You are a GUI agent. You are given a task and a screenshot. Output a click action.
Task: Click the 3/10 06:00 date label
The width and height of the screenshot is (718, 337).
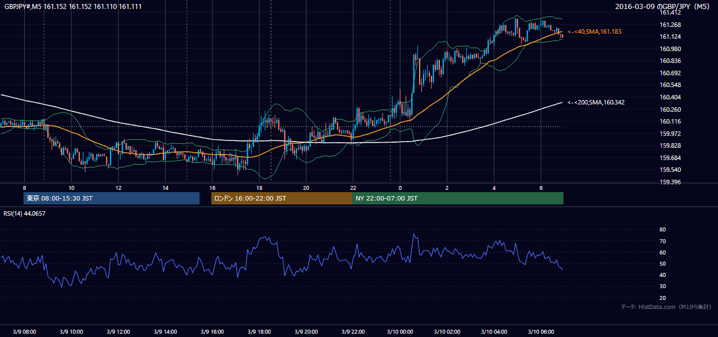[x=540, y=332]
